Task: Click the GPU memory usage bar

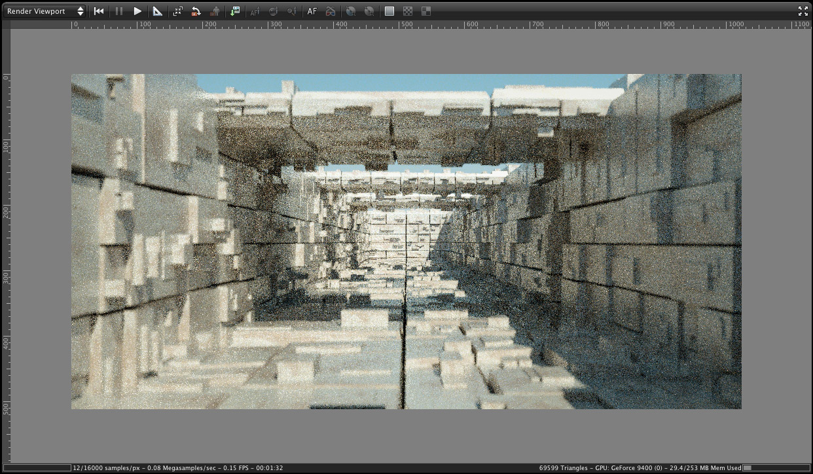Action: (775, 467)
